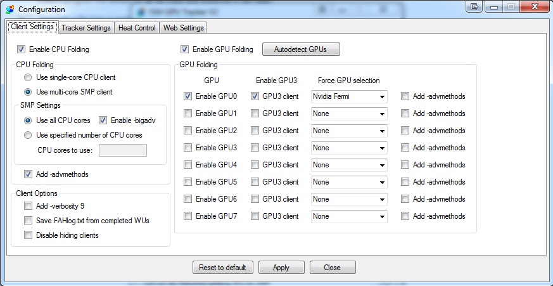
Task: Open the Heat Control tab
Action: [x=137, y=28]
